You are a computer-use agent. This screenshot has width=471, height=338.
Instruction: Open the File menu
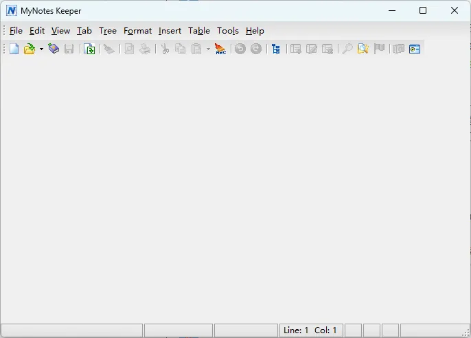(16, 31)
